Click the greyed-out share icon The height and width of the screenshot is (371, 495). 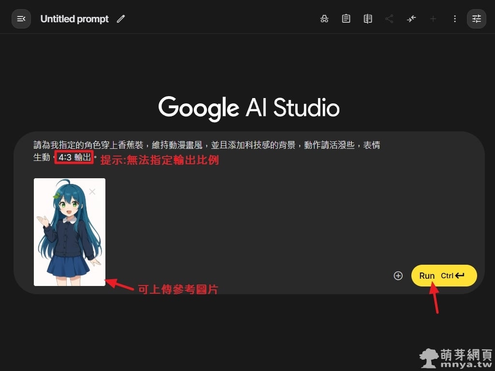[x=389, y=19]
